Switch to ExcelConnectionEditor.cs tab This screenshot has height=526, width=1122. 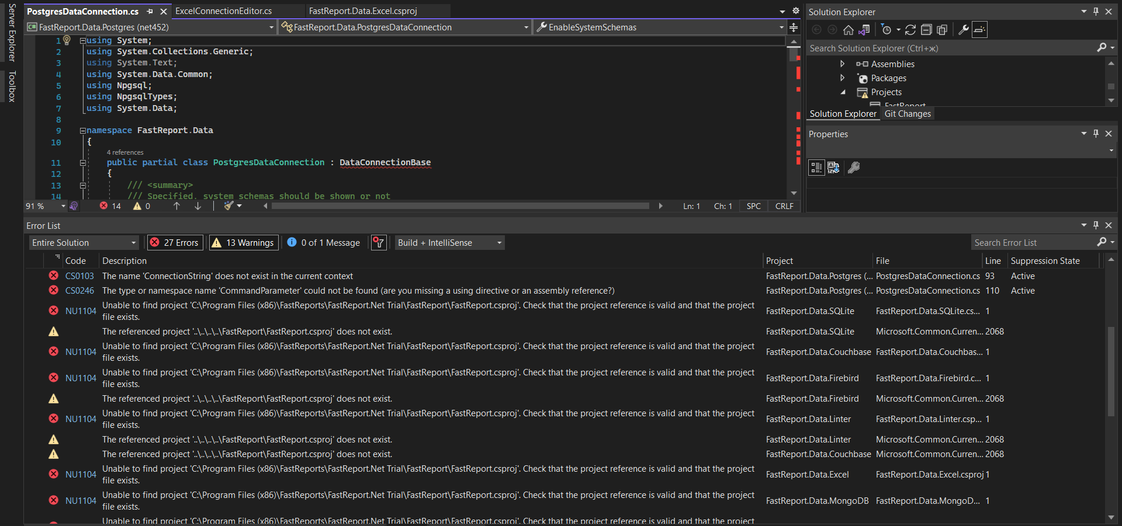(x=223, y=11)
